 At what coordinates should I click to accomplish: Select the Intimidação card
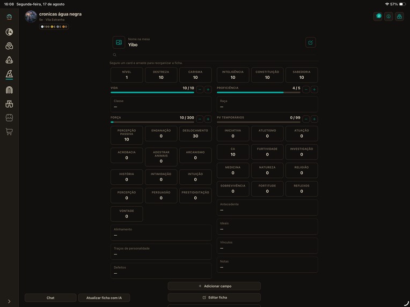click(161, 177)
